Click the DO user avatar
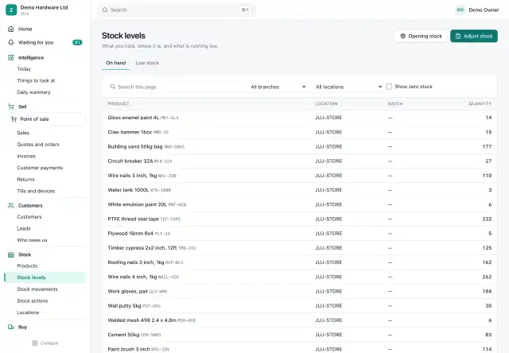Image resolution: width=509 pixels, height=353 pixels. tap(460, 10)
